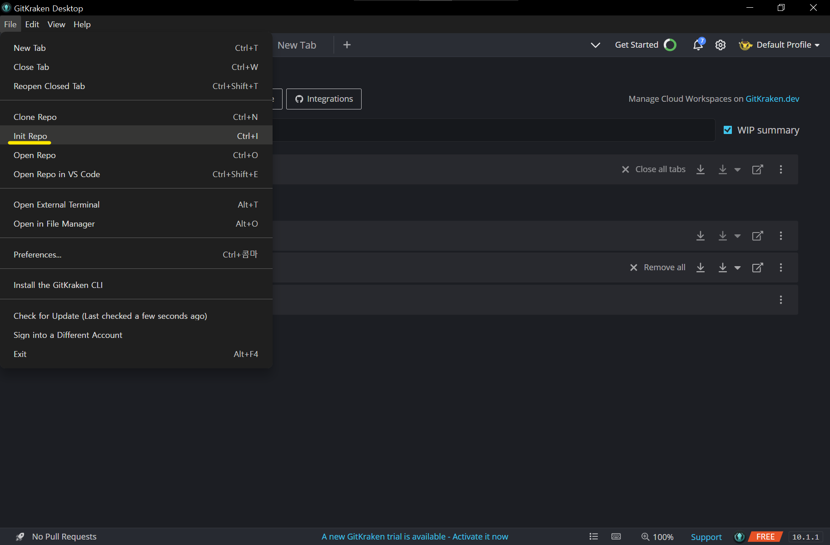The height and width of the screenshot is (545, 830).
Task: Click the version number 10.1.1
Action: point(805,537)
